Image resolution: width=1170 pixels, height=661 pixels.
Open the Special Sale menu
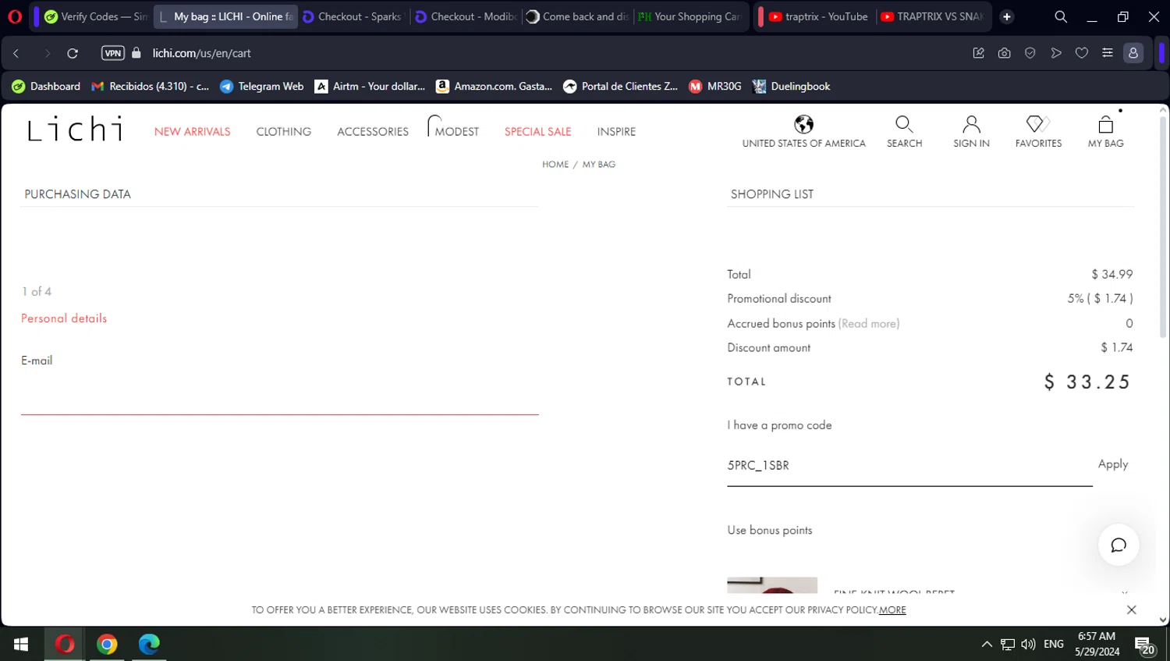pos(538,132)
